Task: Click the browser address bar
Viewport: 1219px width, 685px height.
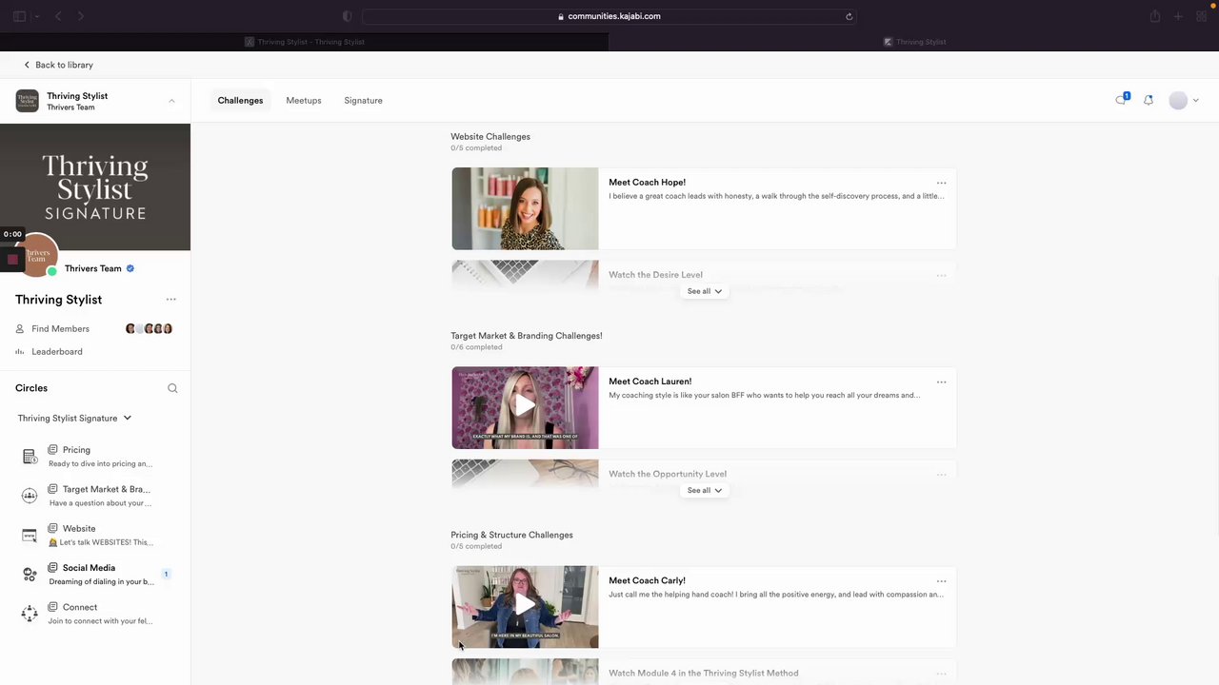Action: 609,16
